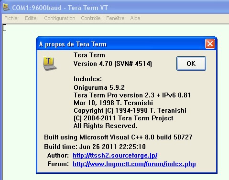229x180 pixels.
Task: Click the Built using Microsoft Visual C++ line
Action: point(118,137)
